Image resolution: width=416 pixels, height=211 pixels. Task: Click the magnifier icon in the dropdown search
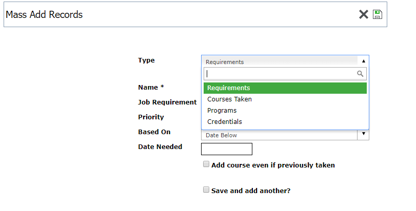click(x=360, y=74)
